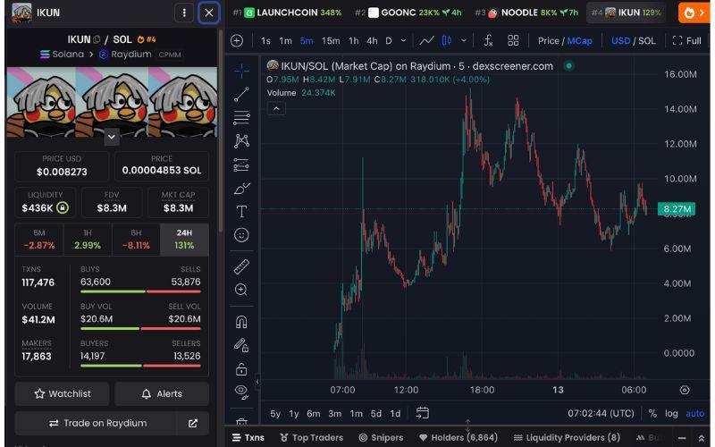
Task: Toggle lock all drawings padlock
Action: pyautogui.click(x=241, y=368)
